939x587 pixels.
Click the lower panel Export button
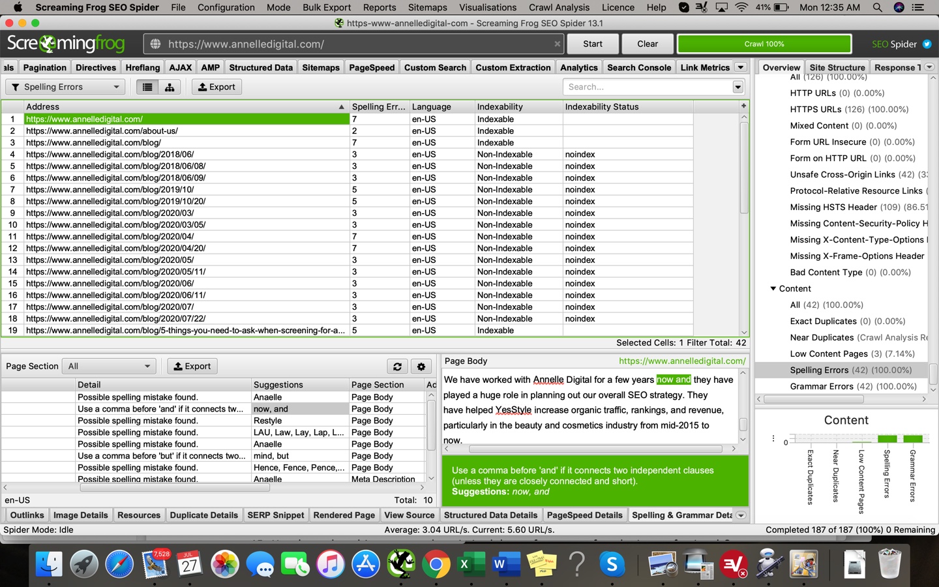192,367
